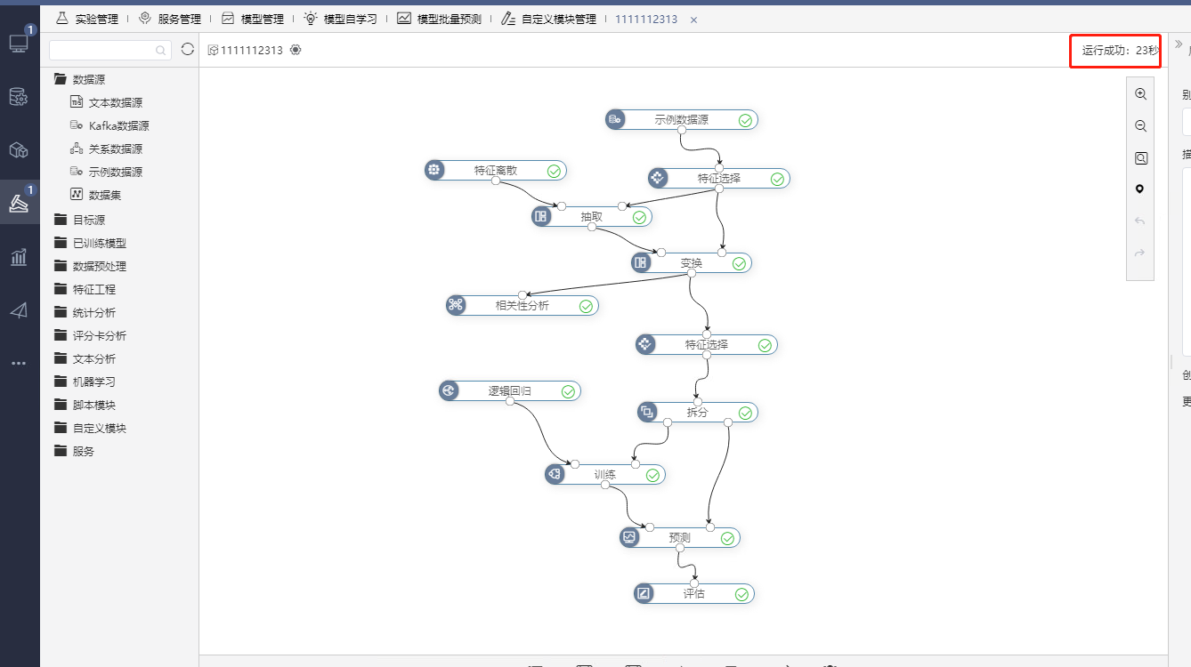Click the 运行成功：23秒 status text
The image size is (1191, 667).
(1120, 51)
